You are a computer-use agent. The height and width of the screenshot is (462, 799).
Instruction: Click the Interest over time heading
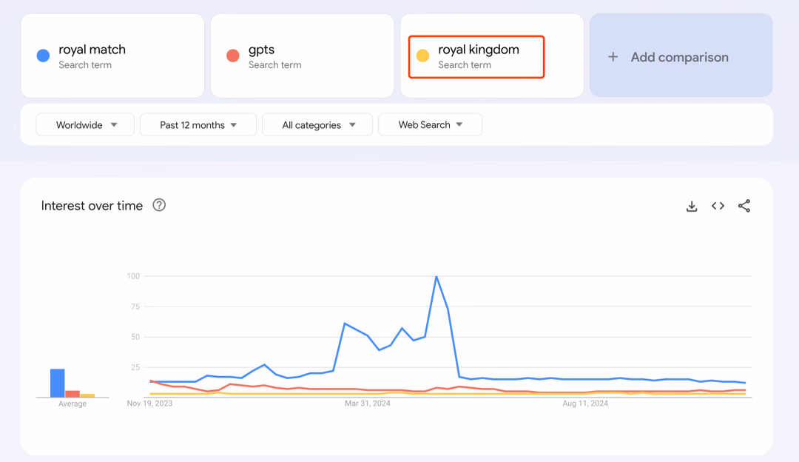pyautogui.click(x=92, y=206)
